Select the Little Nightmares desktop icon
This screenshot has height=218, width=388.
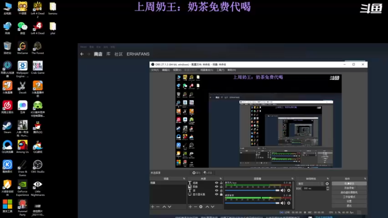point(38,188)
